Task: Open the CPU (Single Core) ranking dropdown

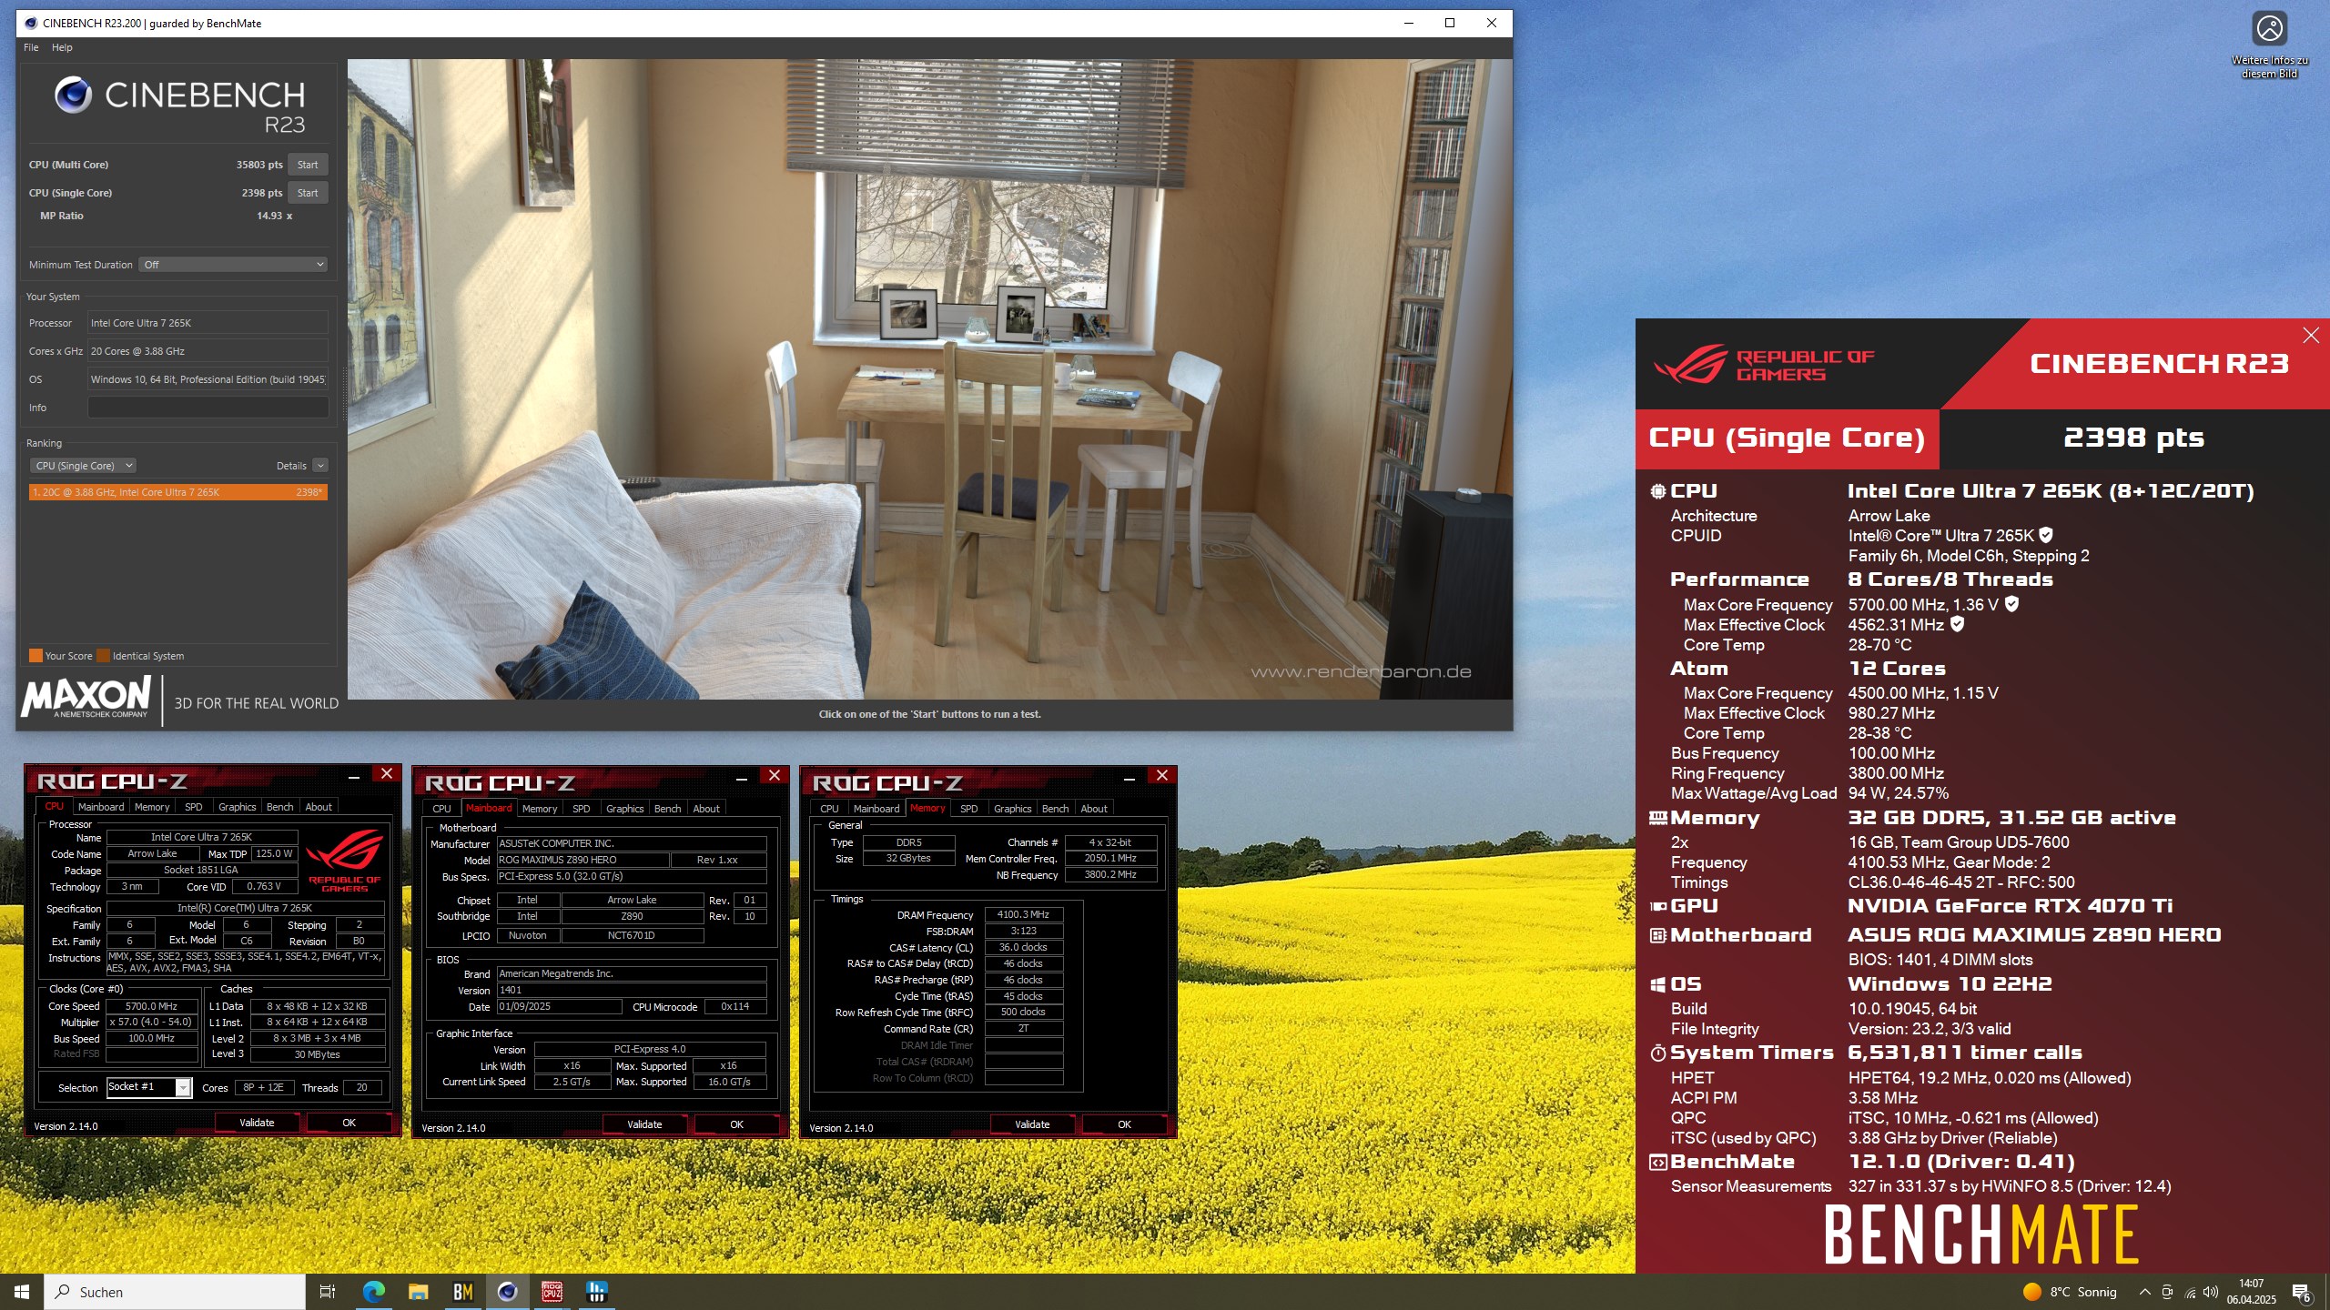Action: (x=83, y=466)
